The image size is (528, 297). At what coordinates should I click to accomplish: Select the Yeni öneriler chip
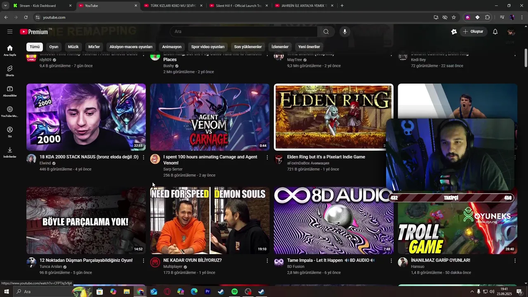tap(309, 47)
